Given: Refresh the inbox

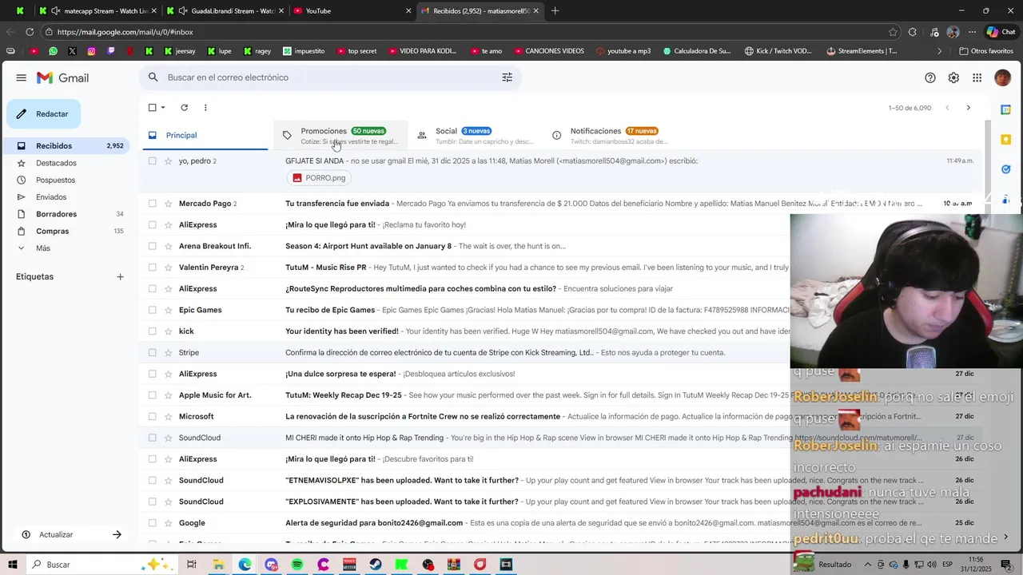Looking at the screenshot, I should (x=184, y=107).
